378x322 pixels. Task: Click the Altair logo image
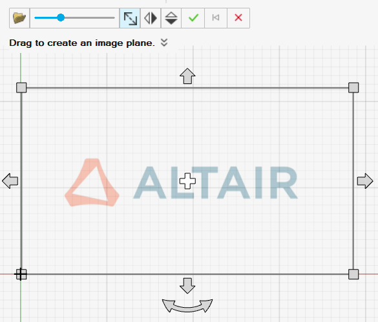pyautogui.click(x=182, y=182)
